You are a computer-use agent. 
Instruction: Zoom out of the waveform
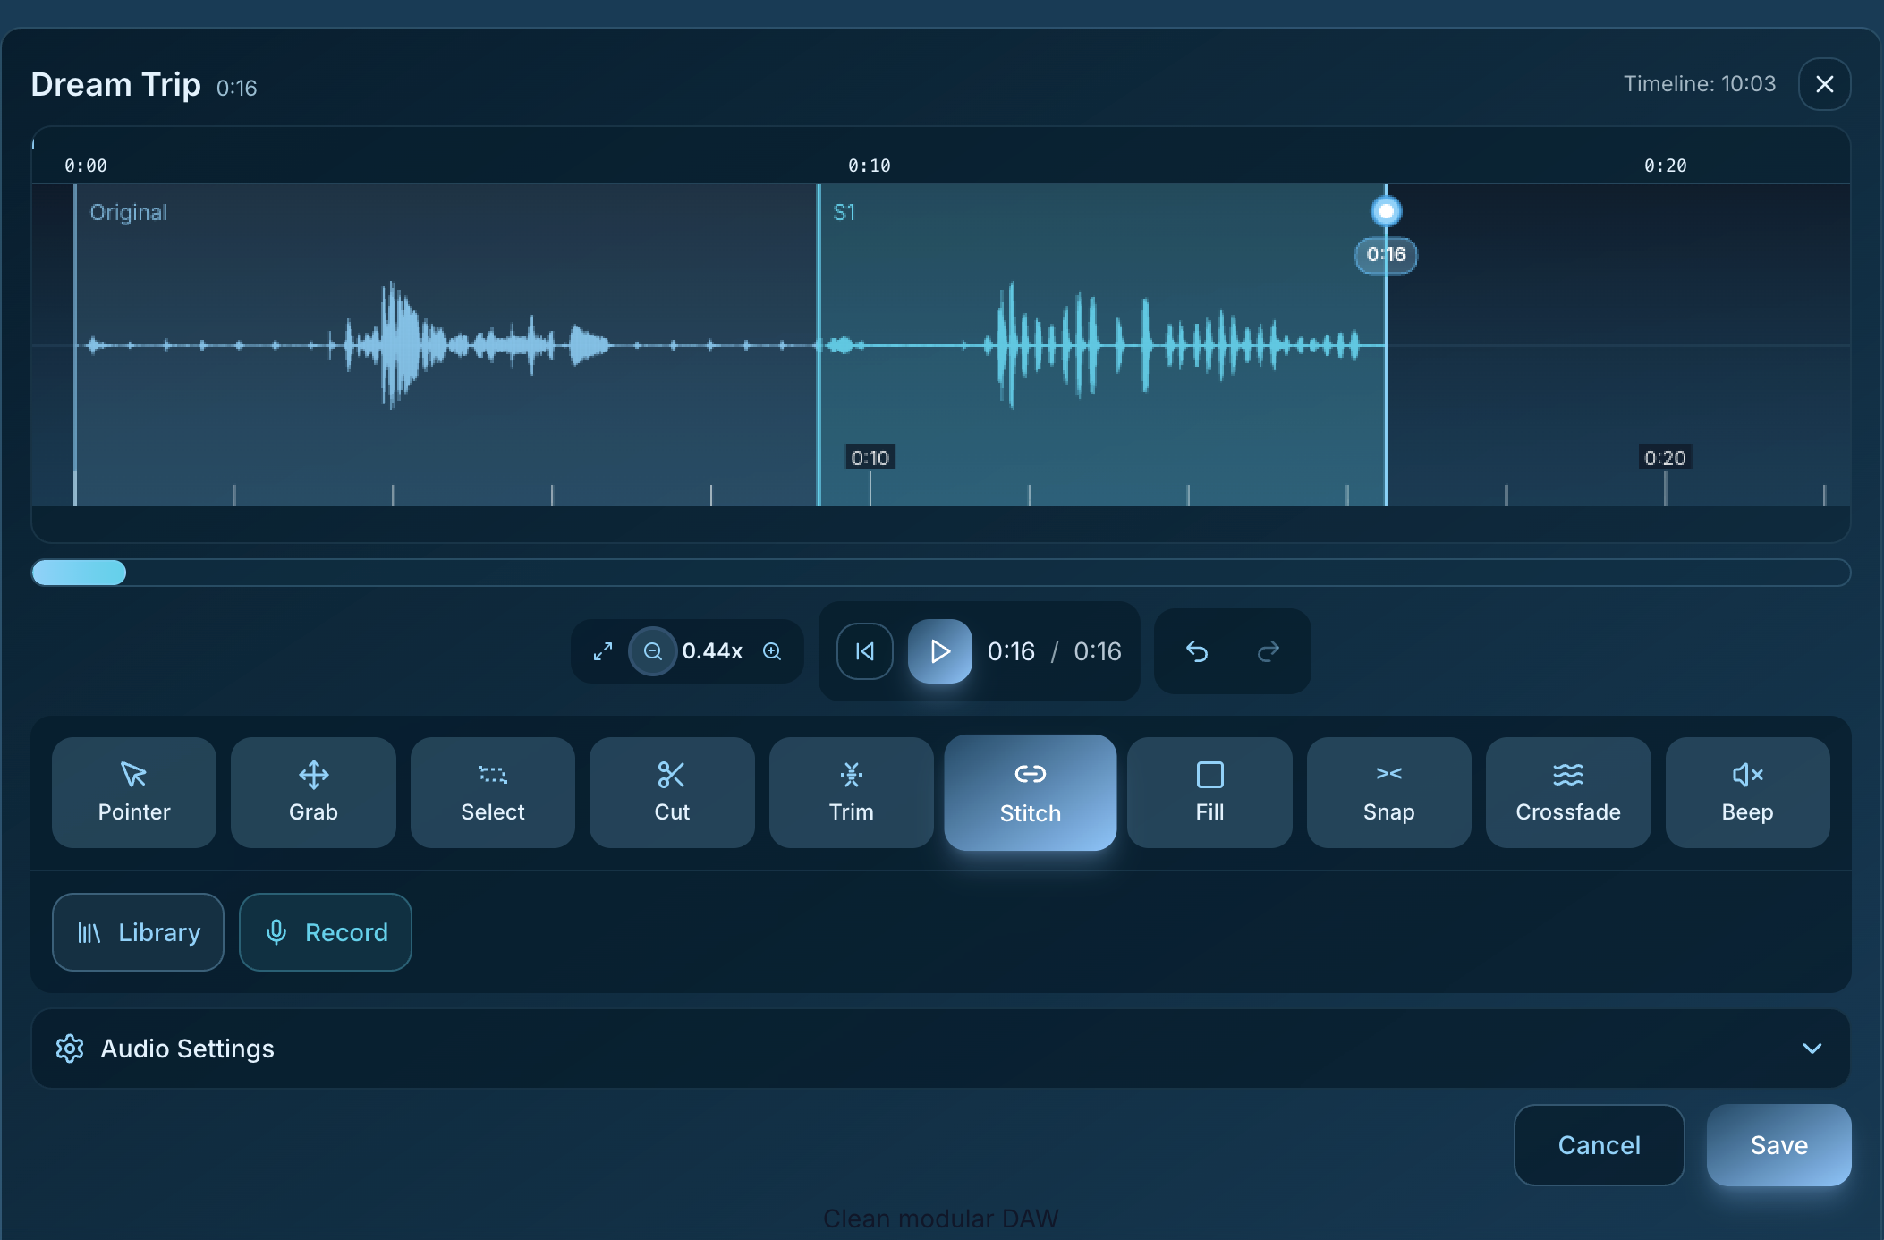(652, 651)
